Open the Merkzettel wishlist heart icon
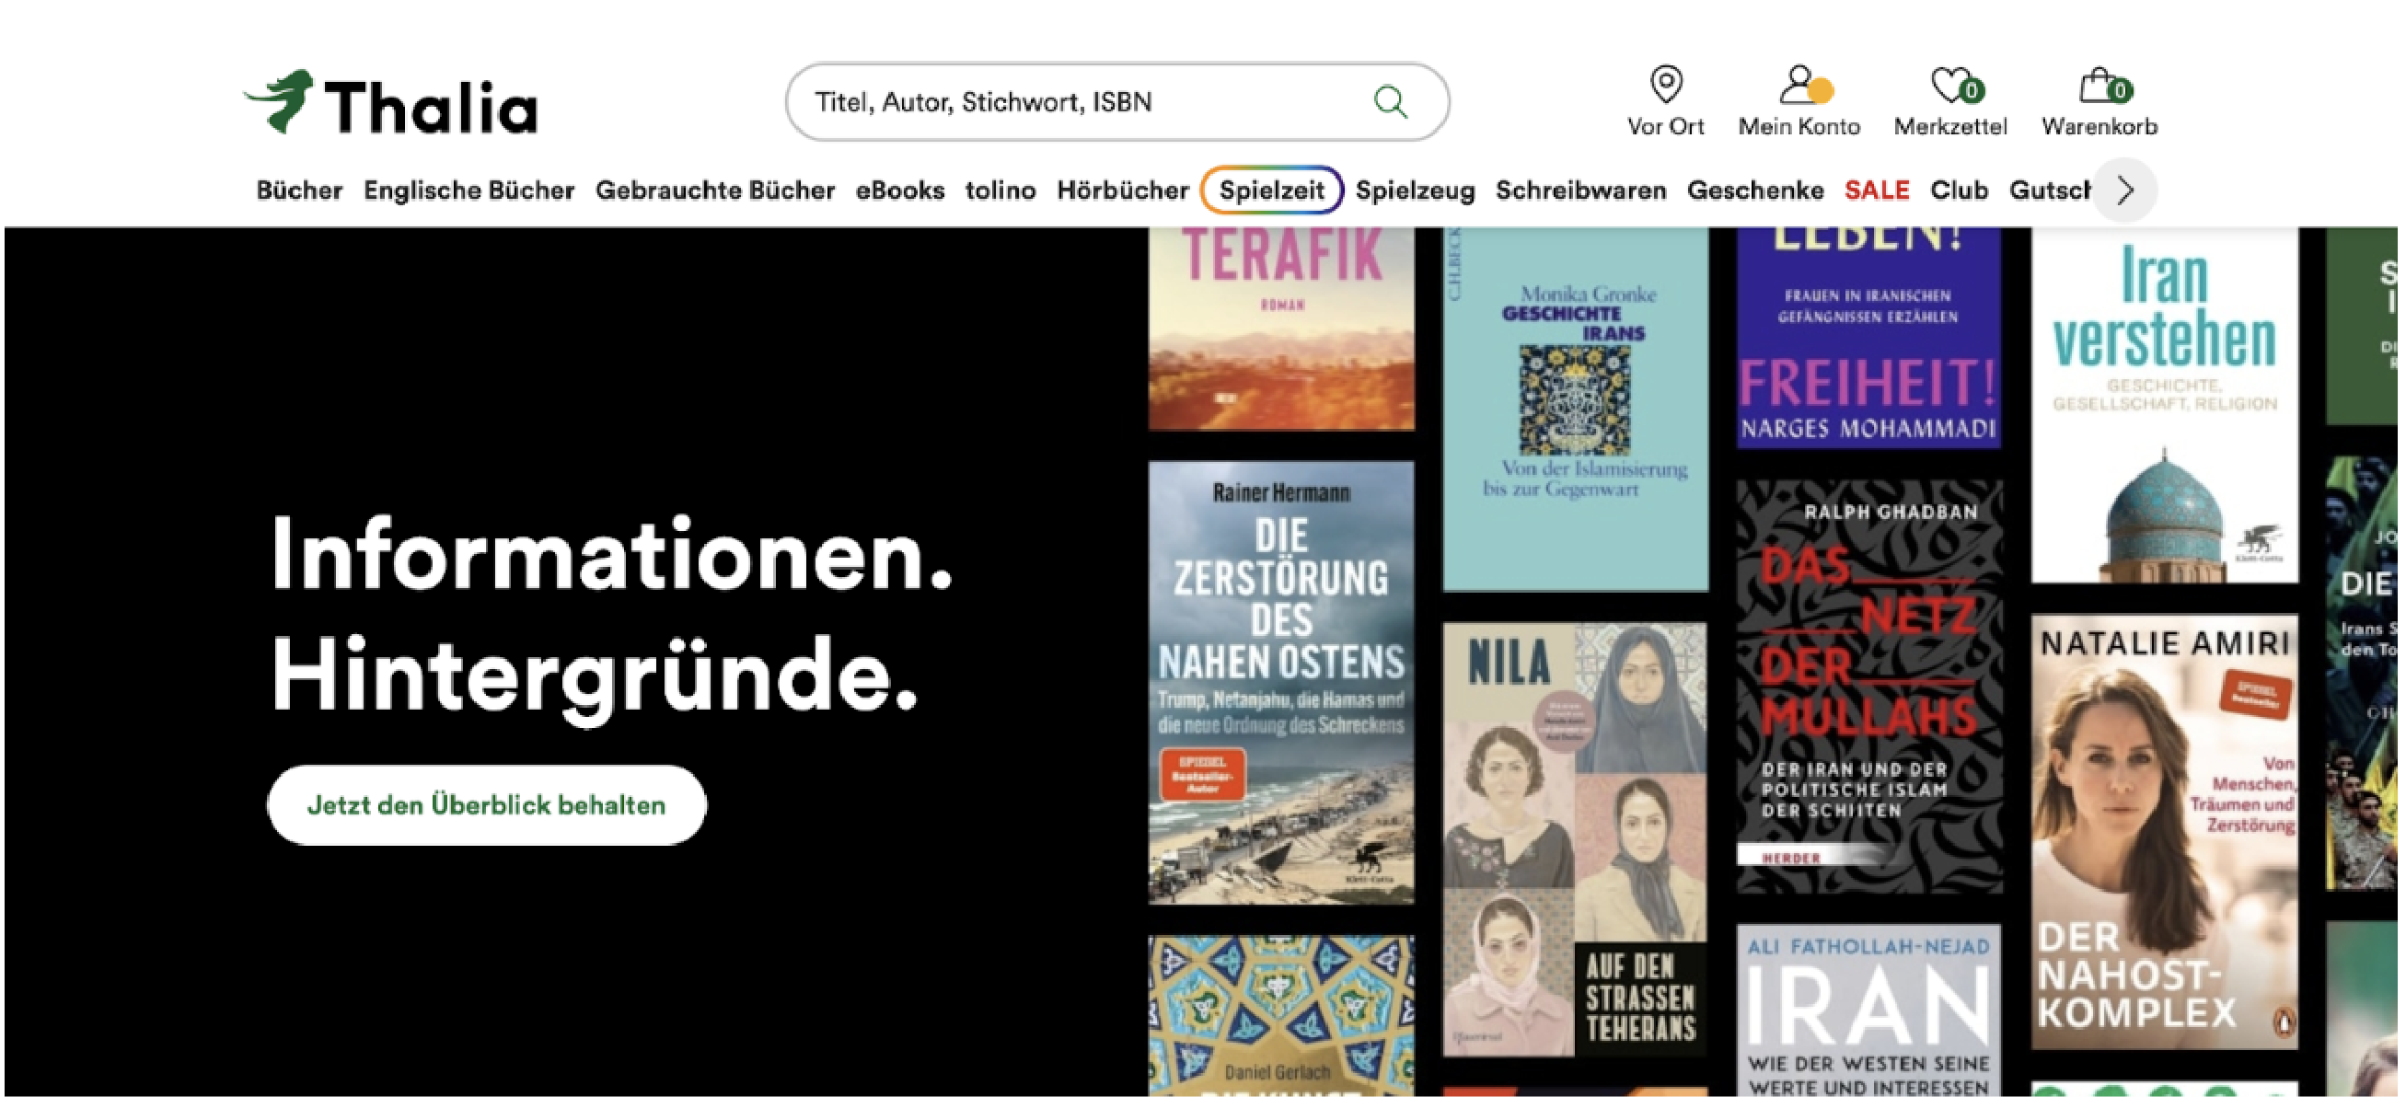 click(x=1951, y=89)
